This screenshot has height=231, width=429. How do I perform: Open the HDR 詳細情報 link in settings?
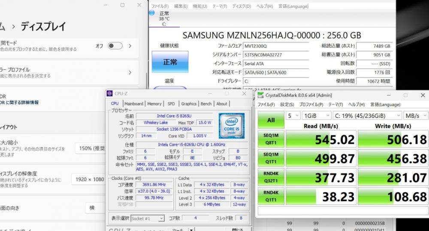(19, 102)
